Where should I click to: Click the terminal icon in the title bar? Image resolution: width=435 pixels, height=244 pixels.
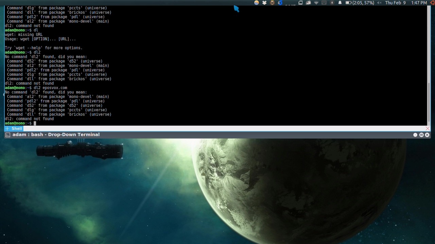click(8, 135)
